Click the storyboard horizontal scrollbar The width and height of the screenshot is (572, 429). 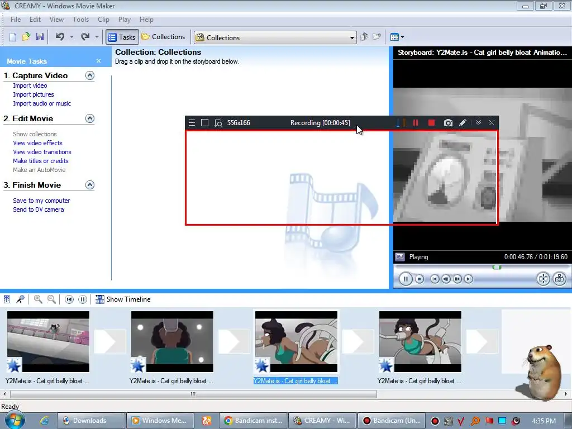click(193, 394)
